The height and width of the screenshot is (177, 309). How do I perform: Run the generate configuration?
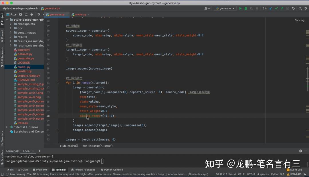pos(241,8)
